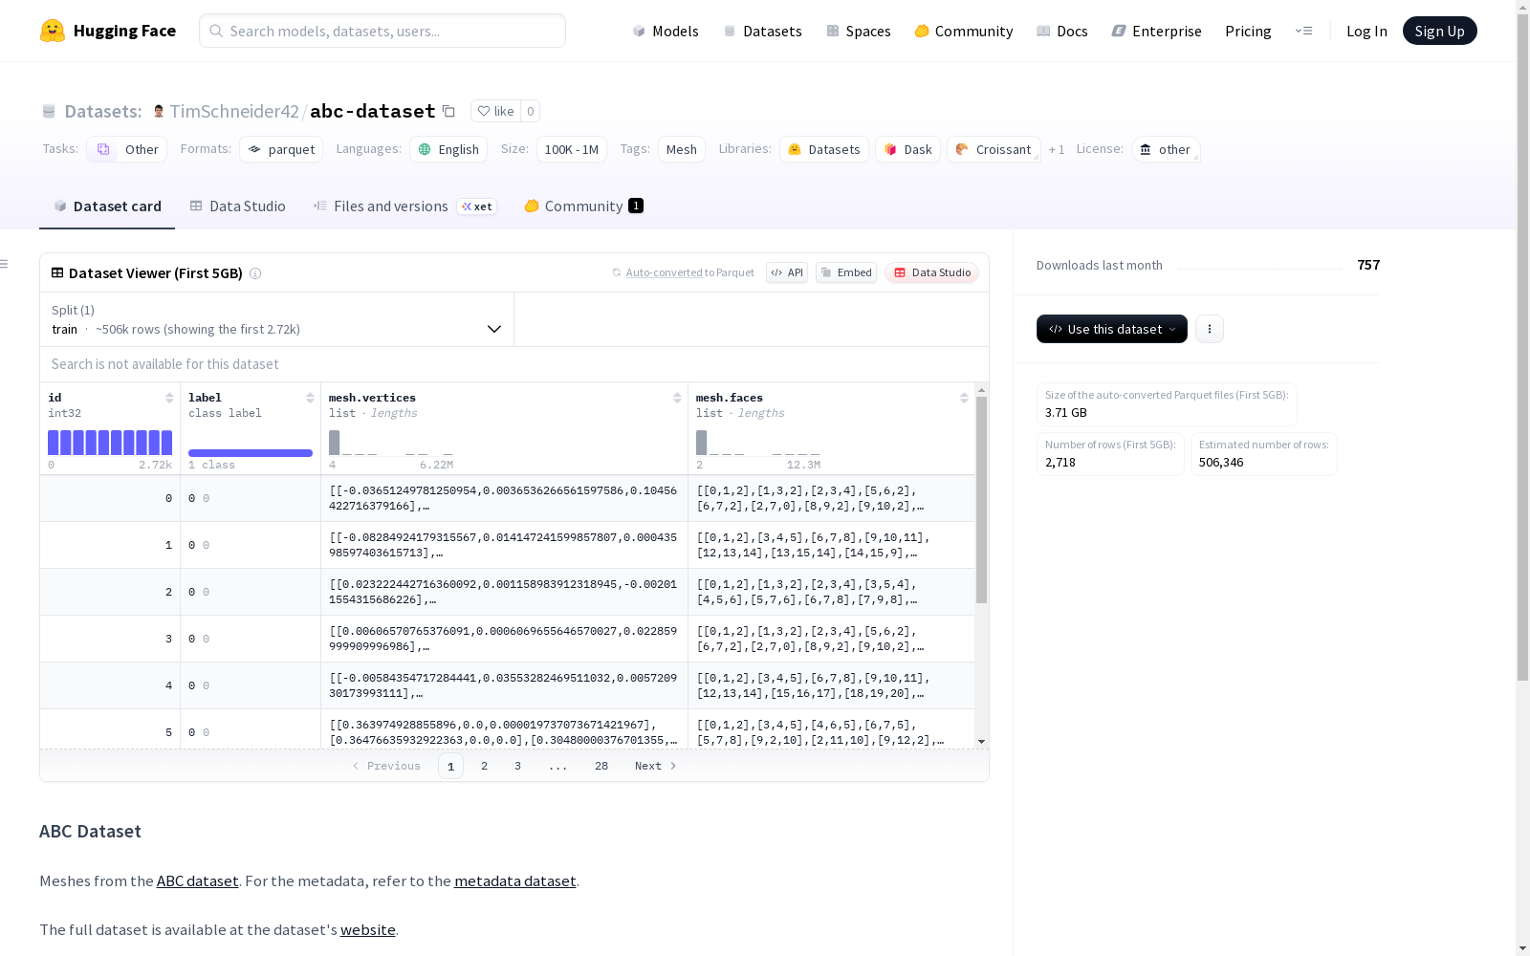This screenshot has height=956, width=1530.
Task: Go to Pricing page
Action: (x=1248, y=31)
